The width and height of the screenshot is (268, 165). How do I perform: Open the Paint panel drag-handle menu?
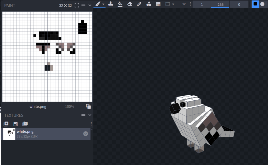pos(83,5)
